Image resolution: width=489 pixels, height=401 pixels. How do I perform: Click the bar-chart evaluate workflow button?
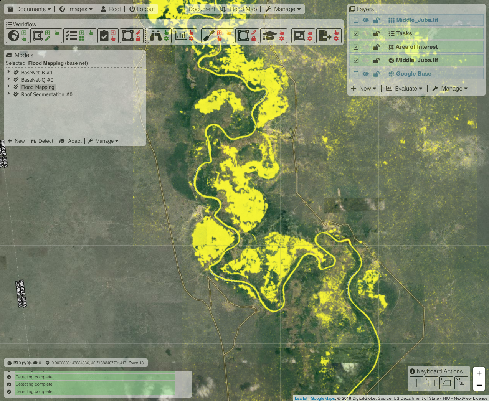tap(185, 36)
